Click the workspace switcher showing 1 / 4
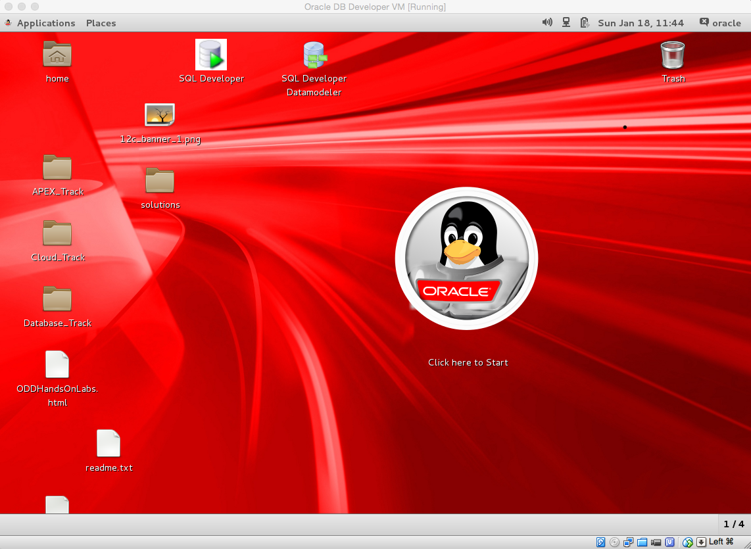 735,524
